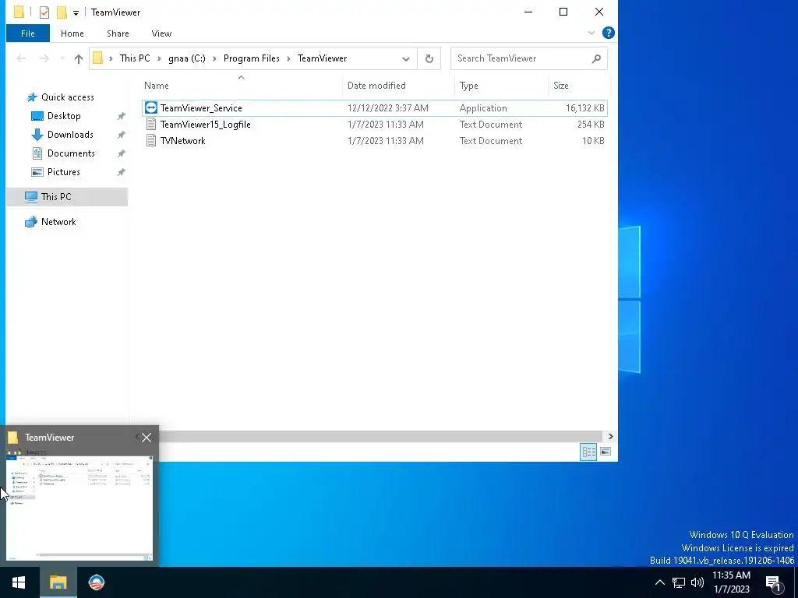Click the circular logo taskbar icon
The image size is (798, 598).
(x=96, y=582)
